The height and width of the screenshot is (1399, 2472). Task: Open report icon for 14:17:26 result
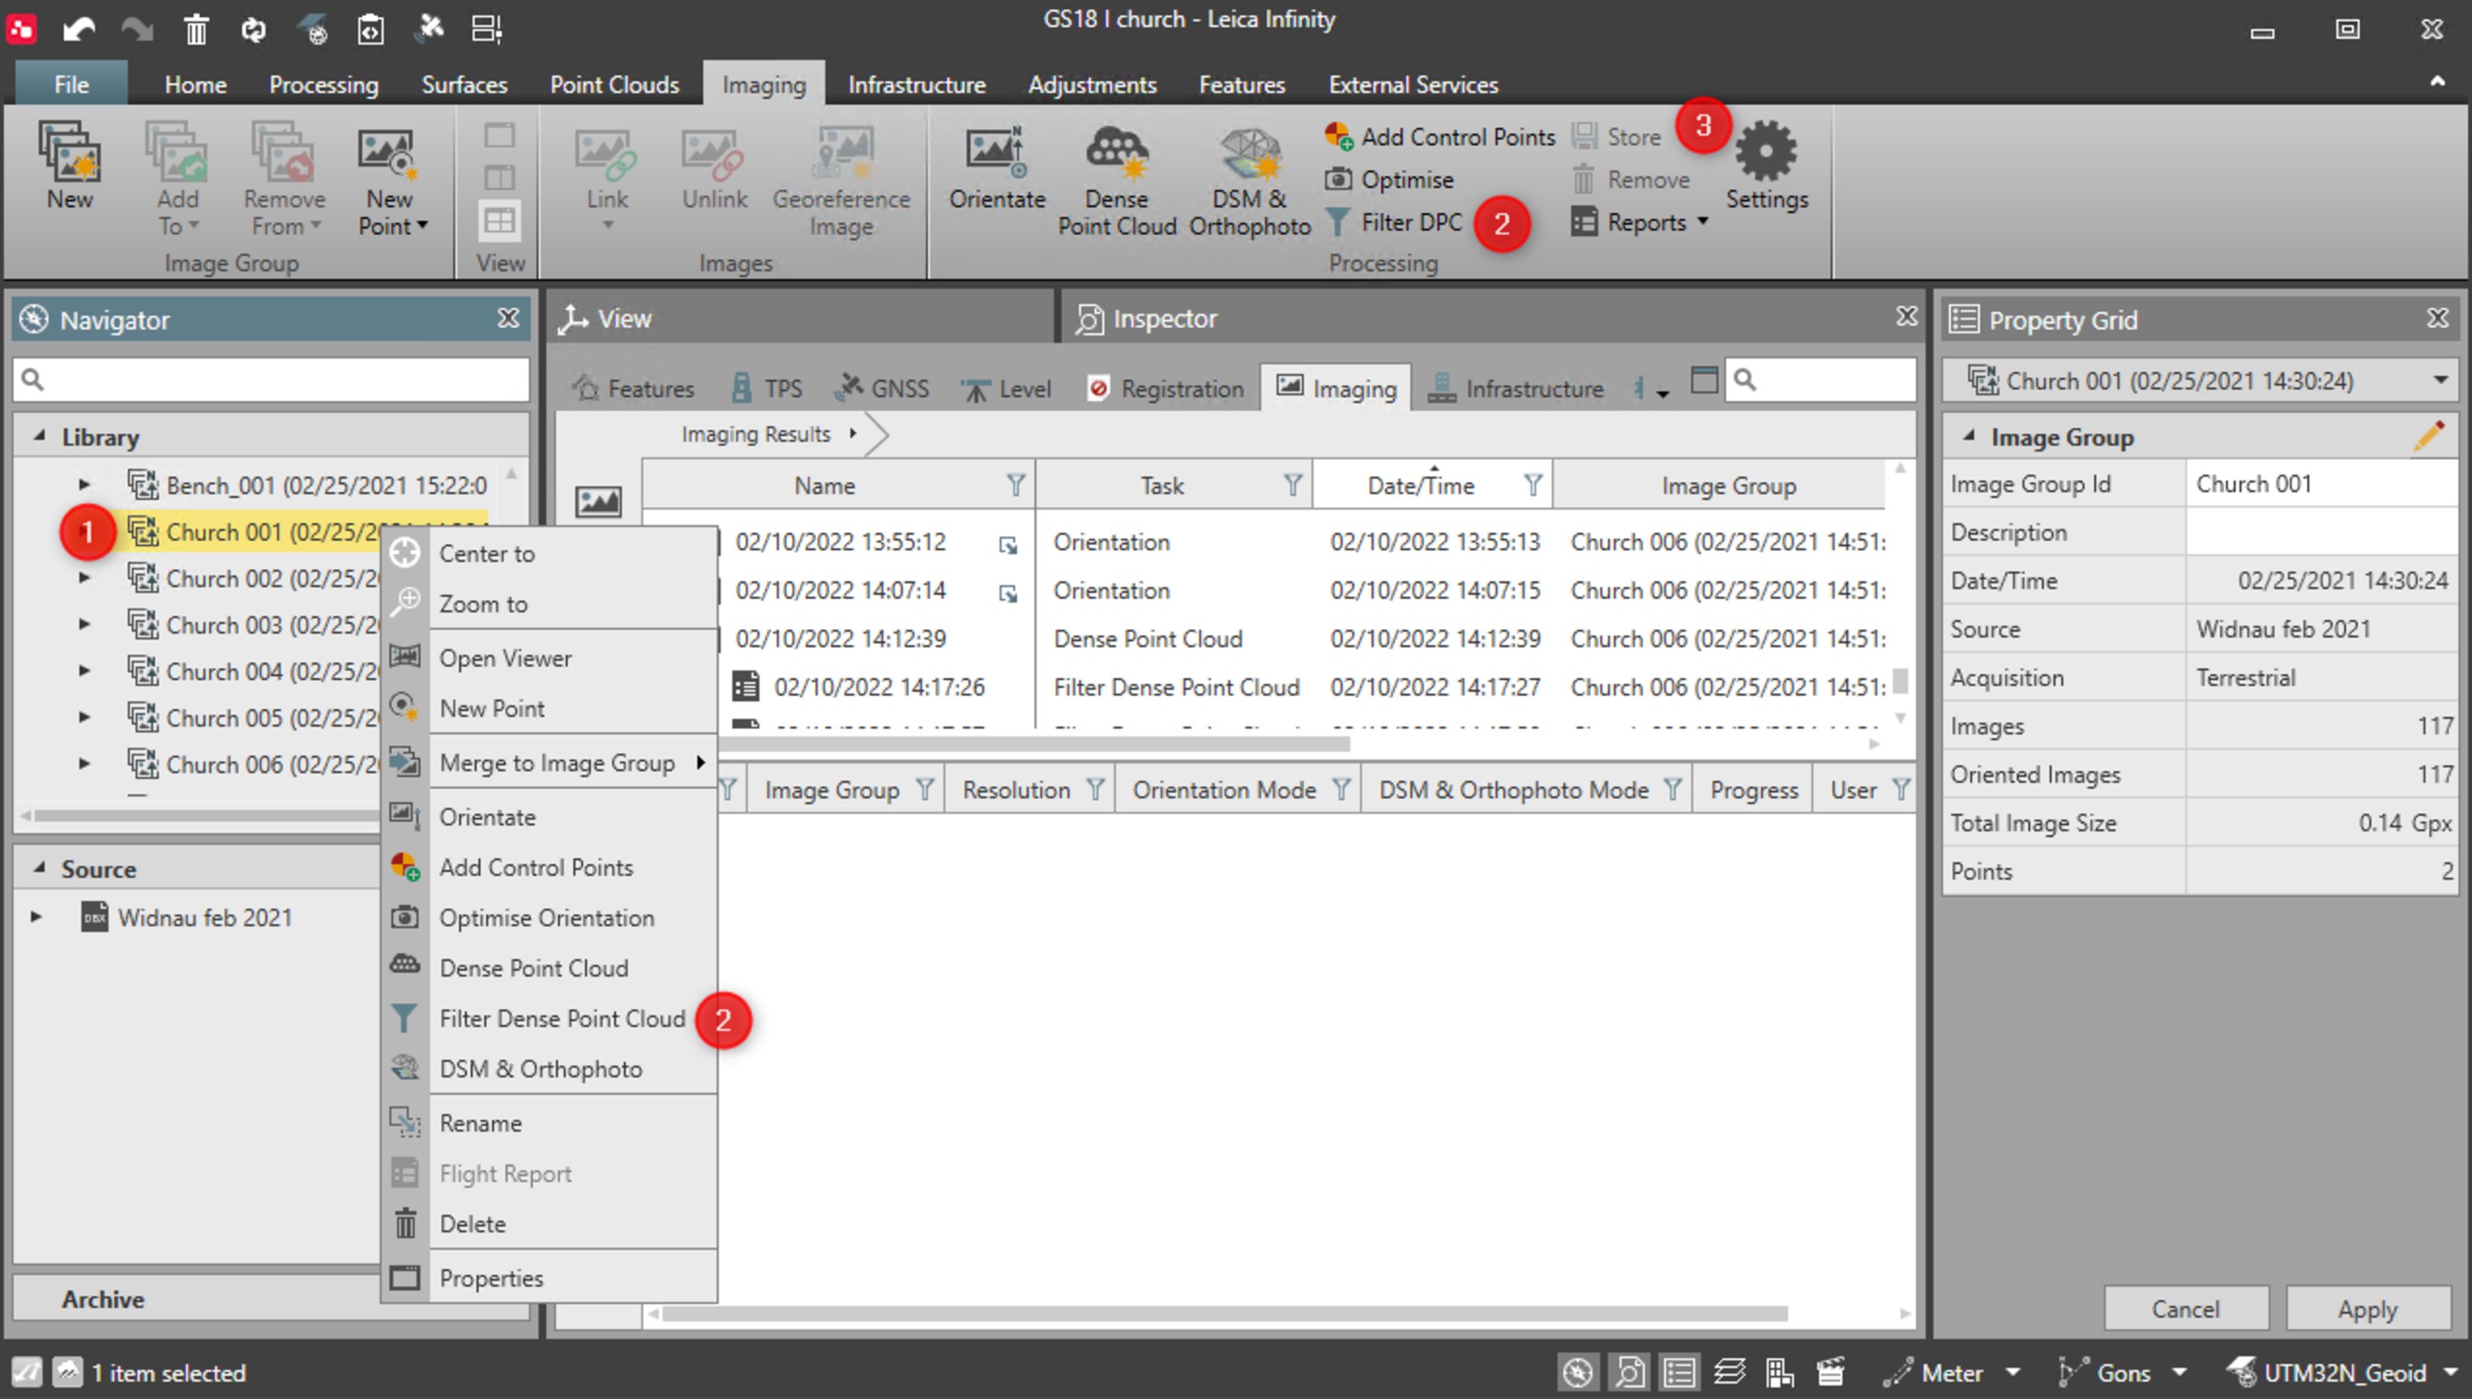(746, 686)
